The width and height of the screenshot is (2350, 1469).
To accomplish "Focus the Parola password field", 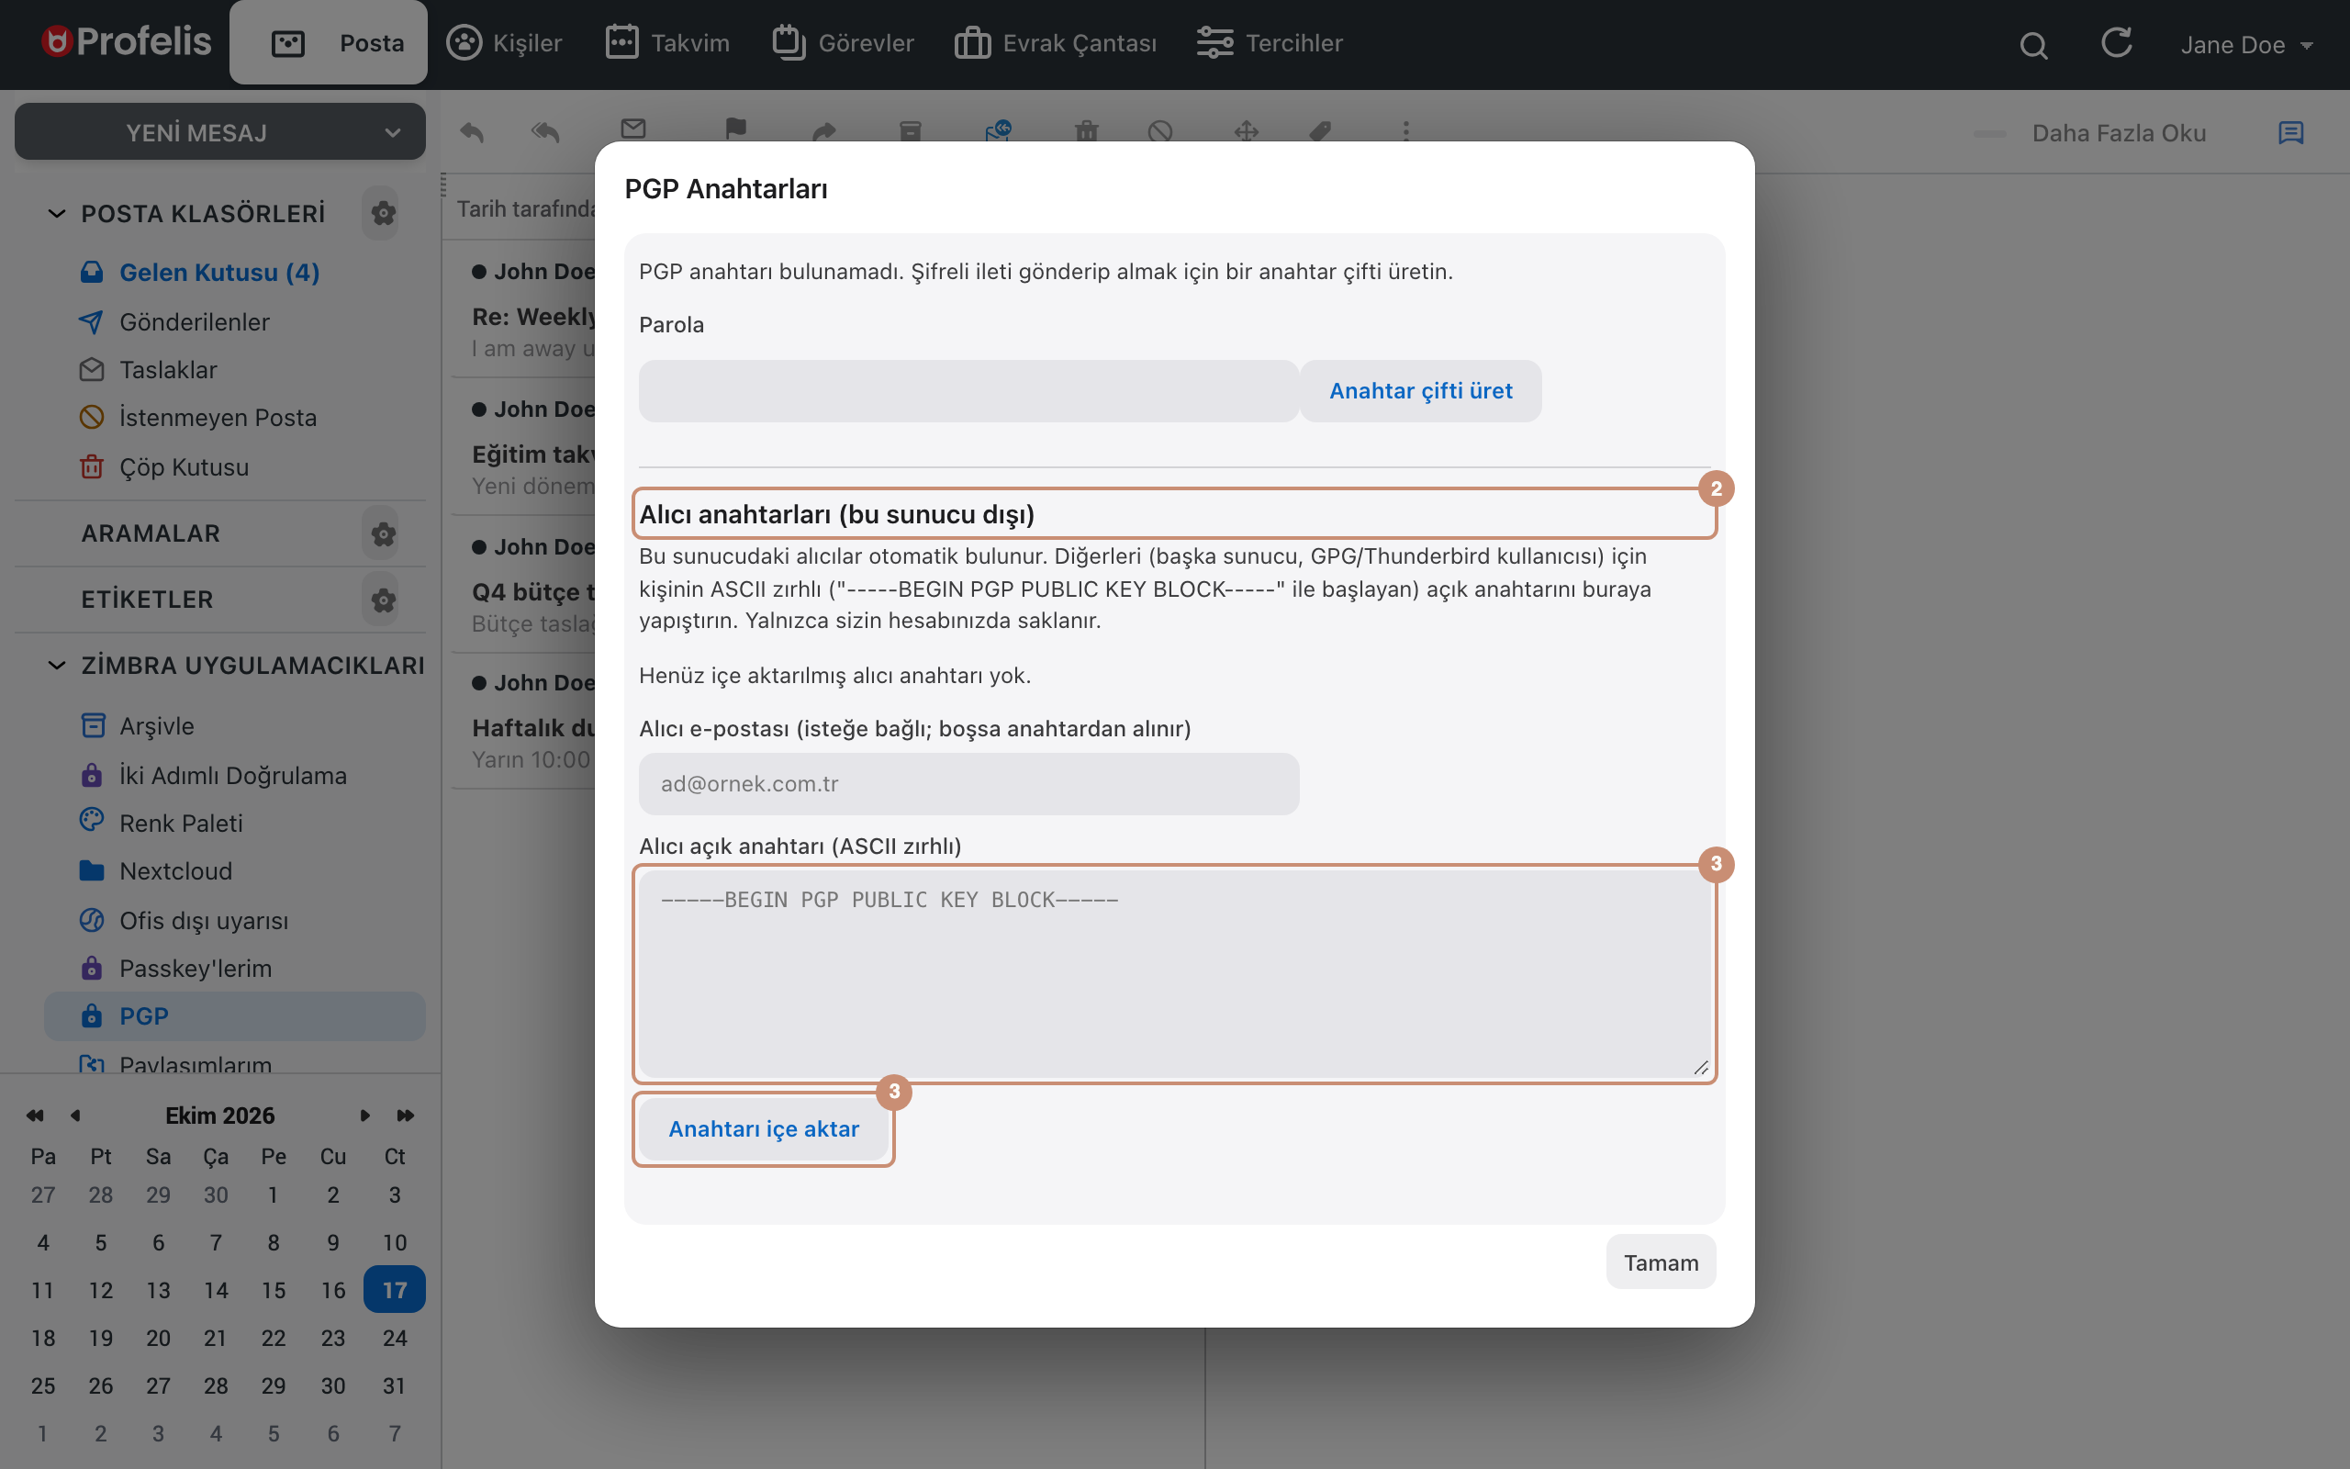I will coord(968,390).
